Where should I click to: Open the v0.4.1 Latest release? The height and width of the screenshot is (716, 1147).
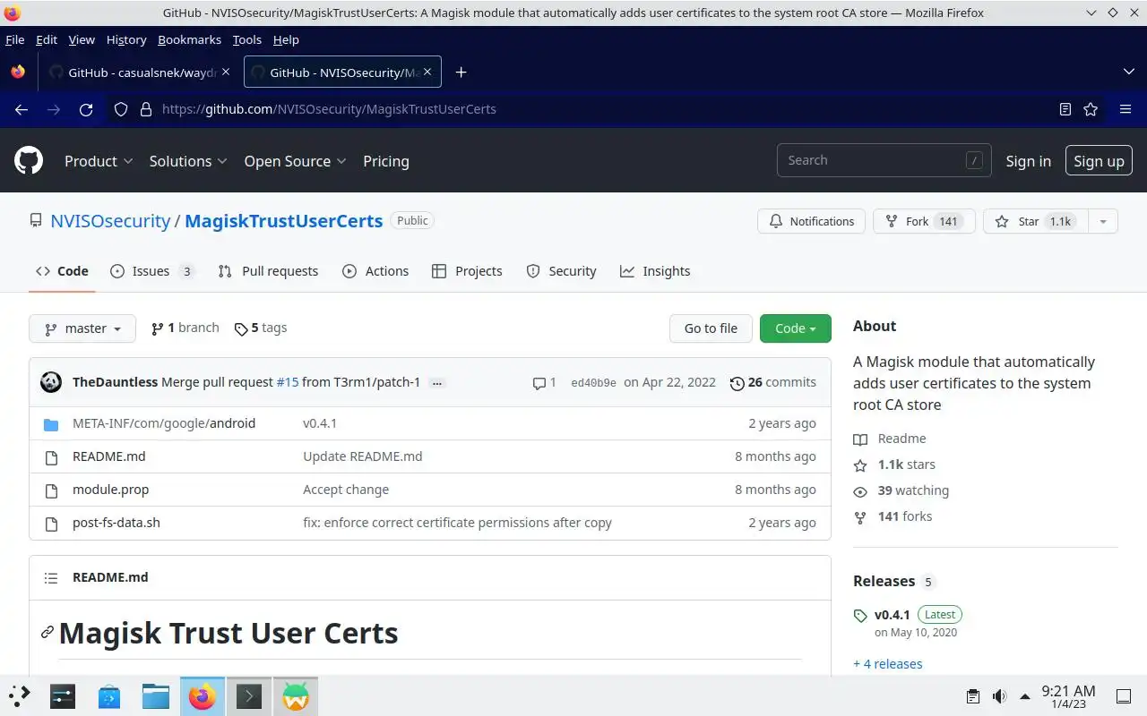pyautogui.click(x=918, y=615)
